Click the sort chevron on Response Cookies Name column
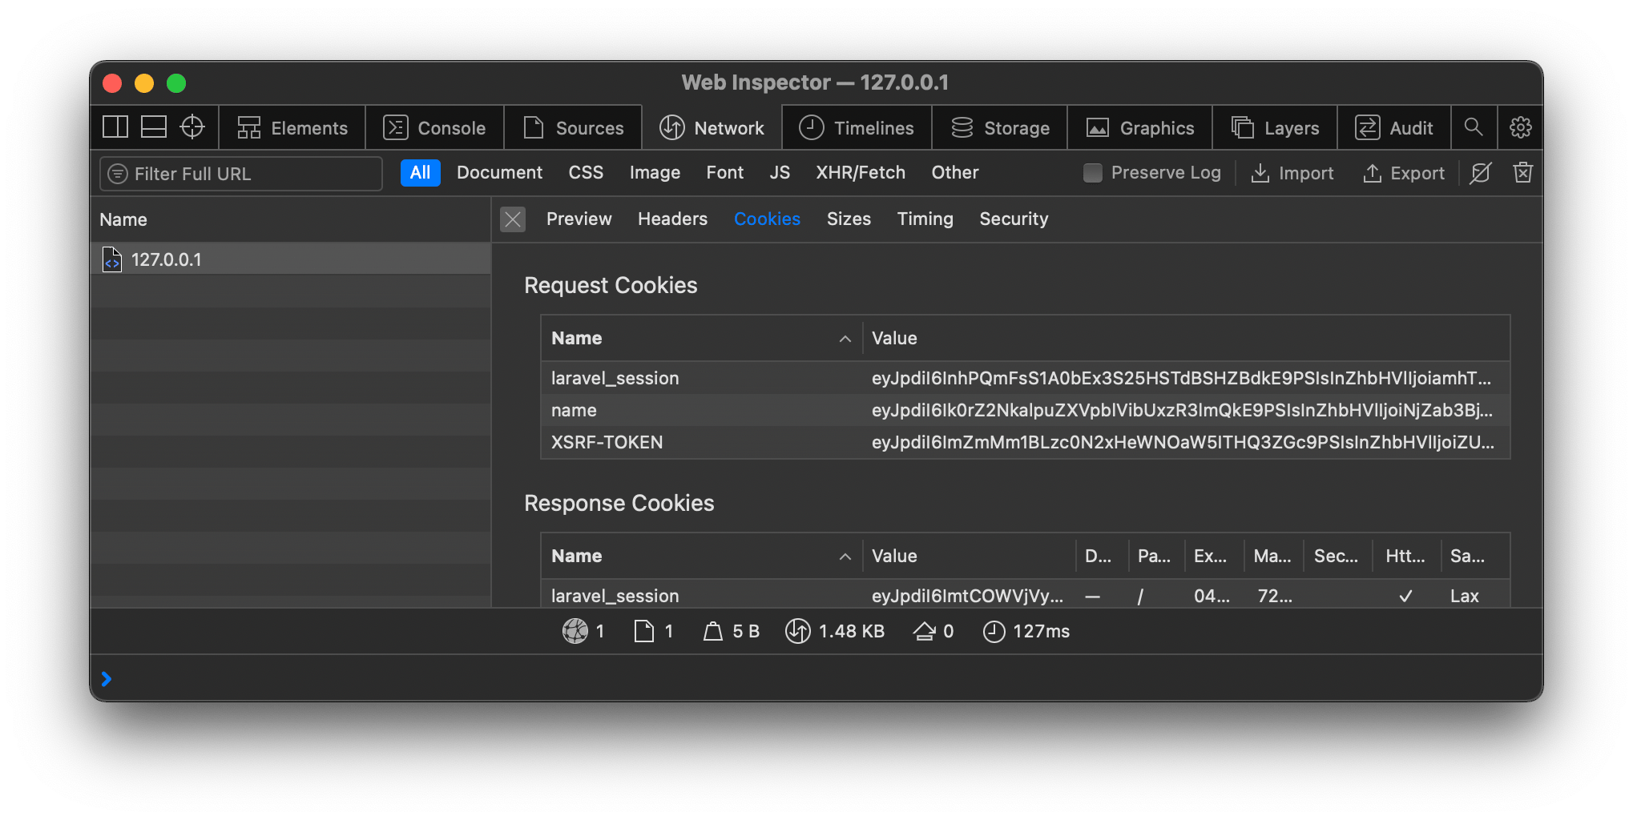This screenshot has height=820, width=1633. (846, 556)
